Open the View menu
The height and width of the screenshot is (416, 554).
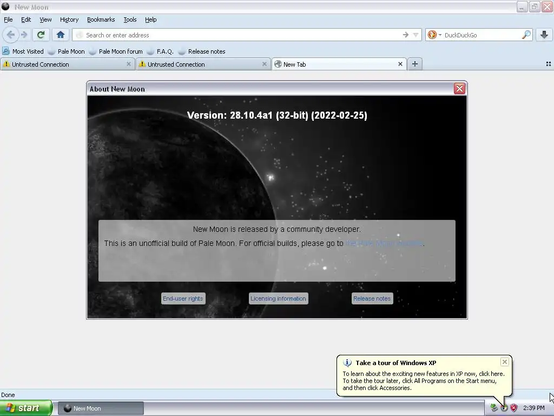tap(45, 19)
